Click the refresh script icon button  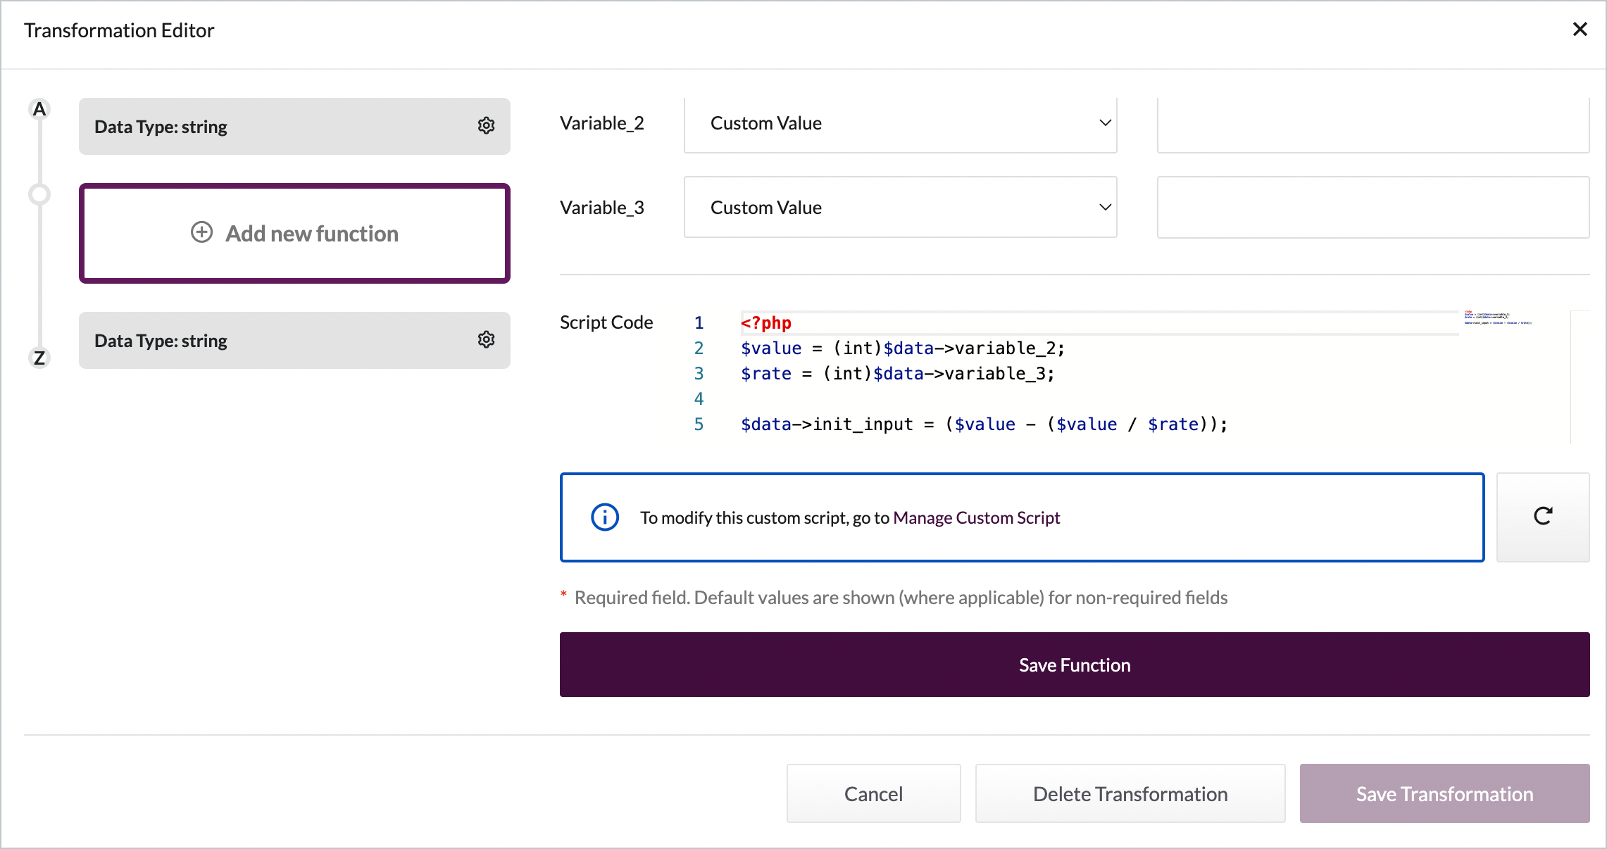tap(1542, 517)
